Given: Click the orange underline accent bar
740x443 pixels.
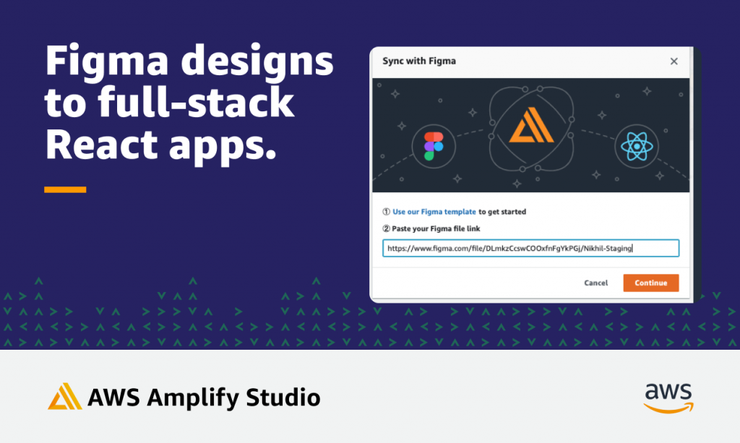Looking at the screenshot, I should (64, 189).
